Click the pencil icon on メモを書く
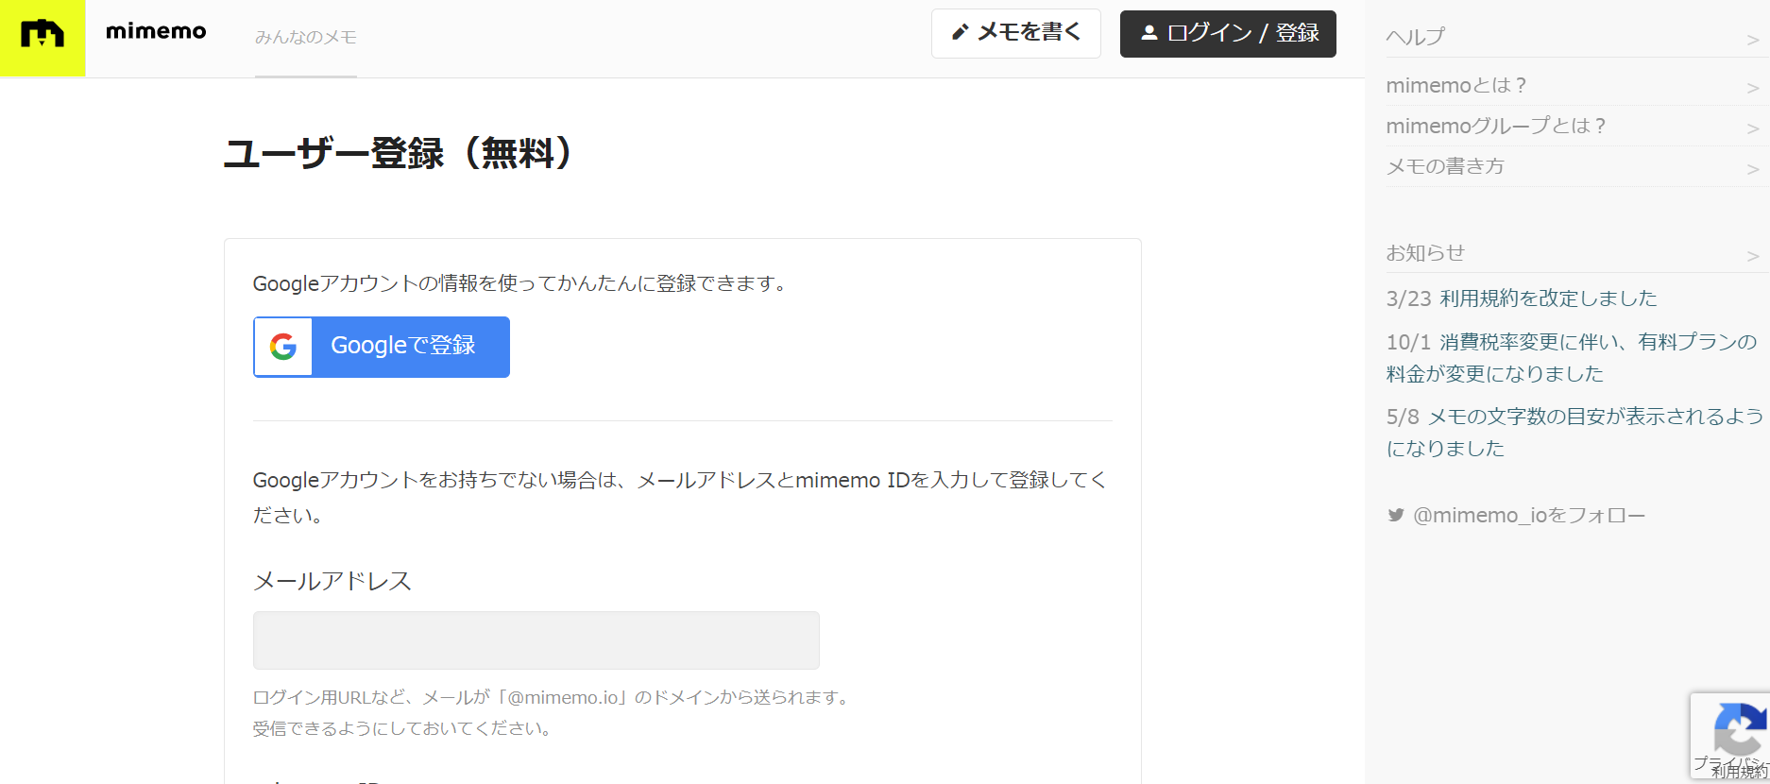This screenshot has height=784, width=1770. coord(960,32)
